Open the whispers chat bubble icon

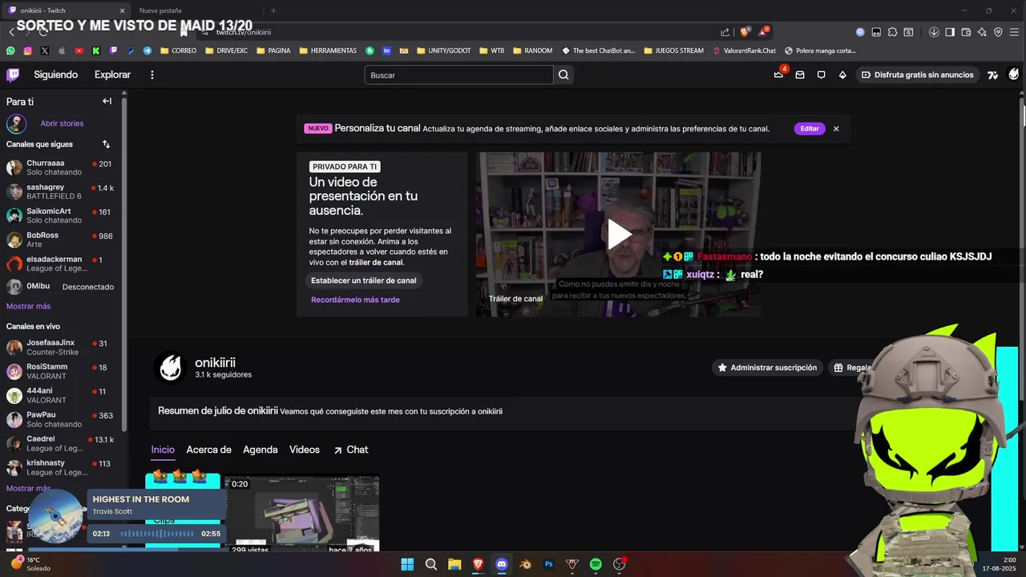[x=821, y=75]
